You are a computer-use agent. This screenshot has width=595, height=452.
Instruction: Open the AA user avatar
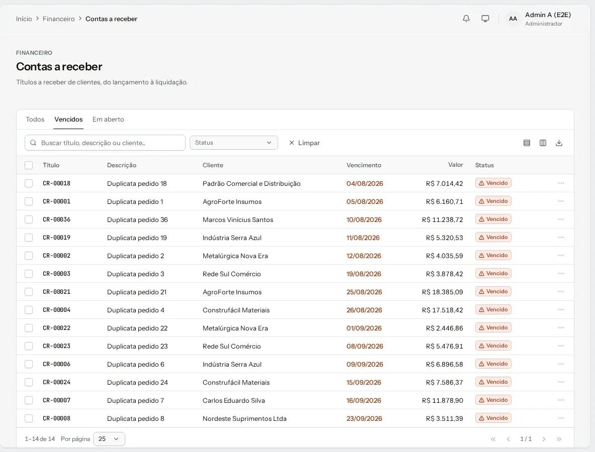point(513,19)
